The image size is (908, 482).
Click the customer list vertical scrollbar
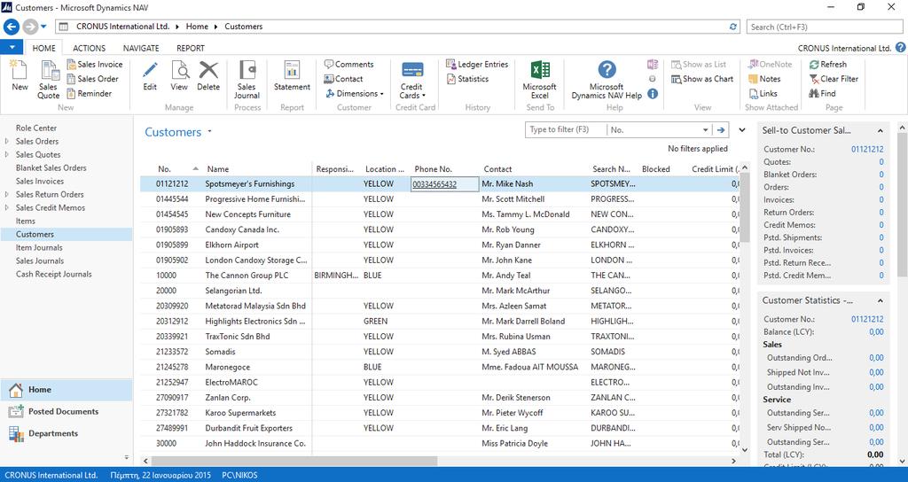pyautogui.click(x=745, y=206)
